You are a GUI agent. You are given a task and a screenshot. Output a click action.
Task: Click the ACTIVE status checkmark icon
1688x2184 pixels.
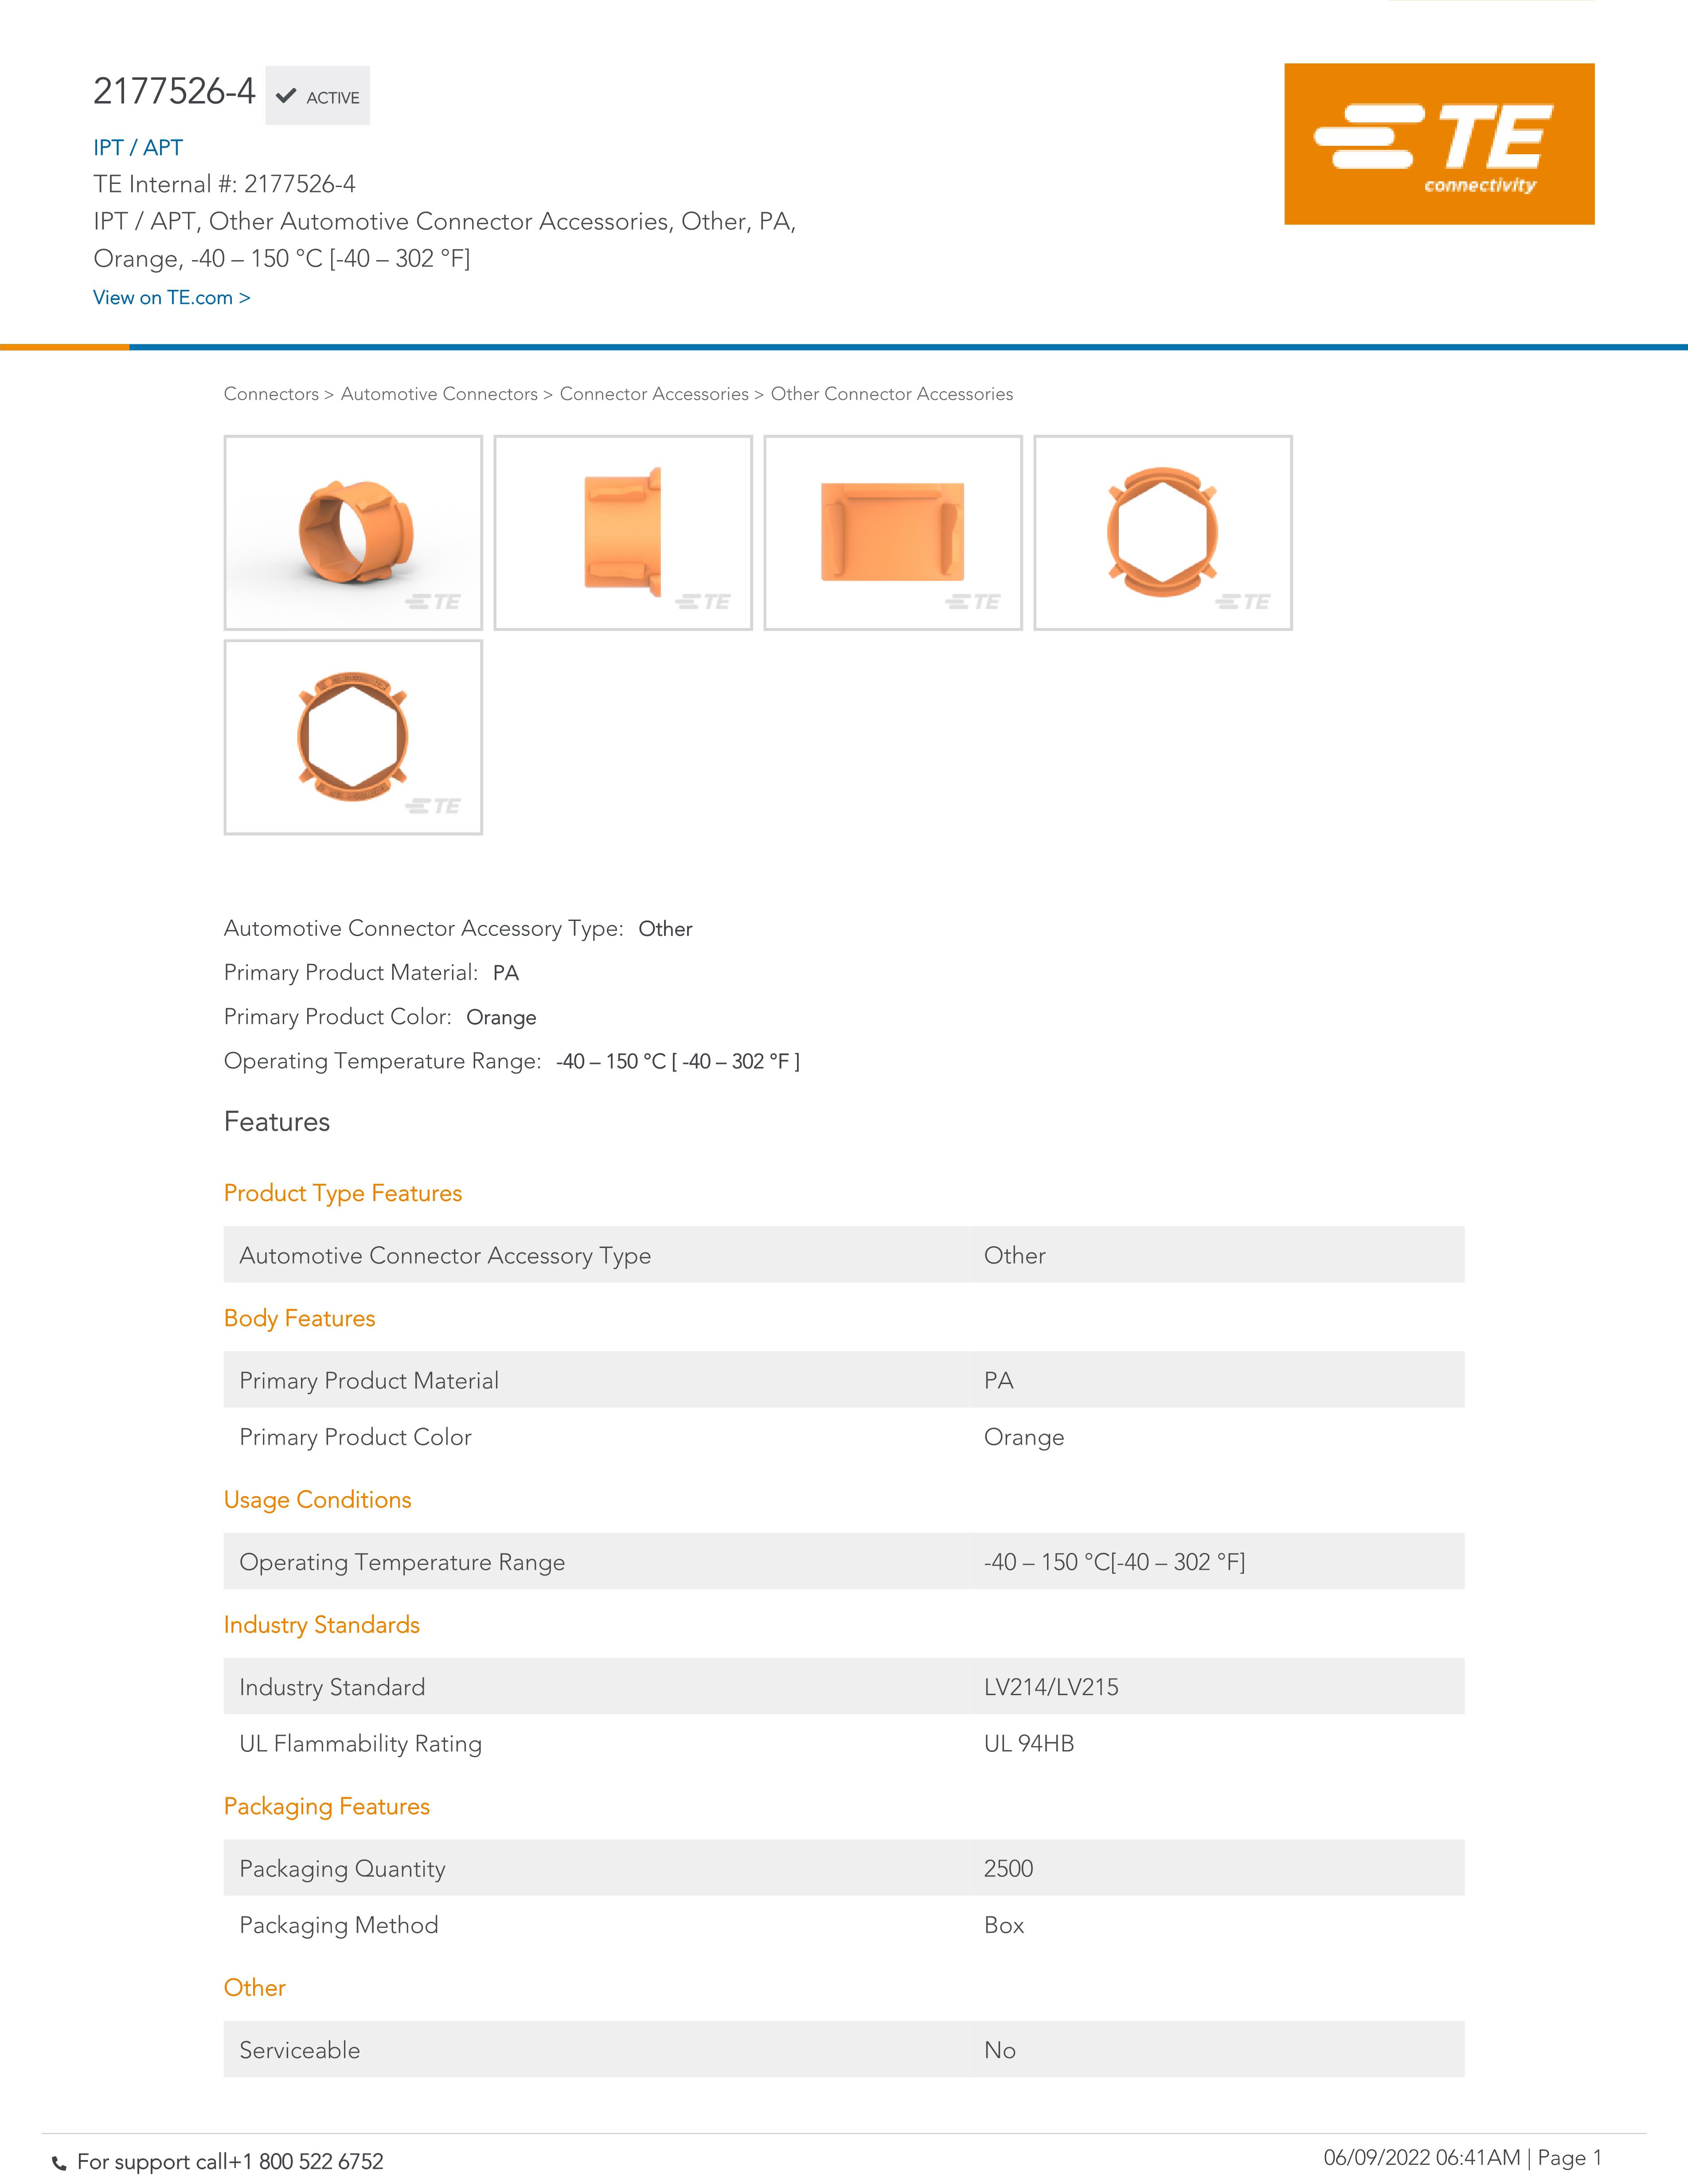286,96
